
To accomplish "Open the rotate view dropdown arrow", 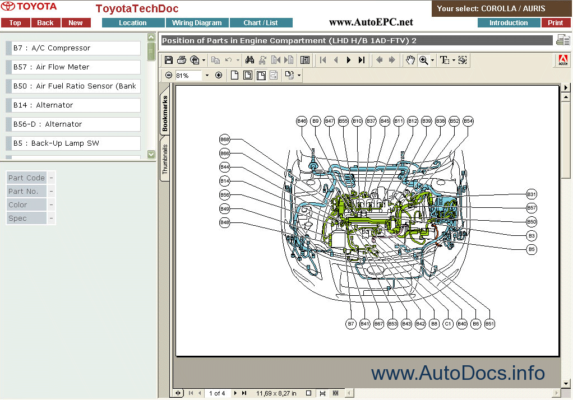I will (x=299, y=76).
